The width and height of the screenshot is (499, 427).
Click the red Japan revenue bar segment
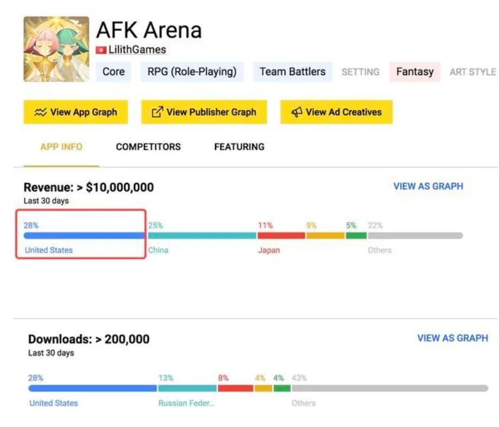(281, 235)
